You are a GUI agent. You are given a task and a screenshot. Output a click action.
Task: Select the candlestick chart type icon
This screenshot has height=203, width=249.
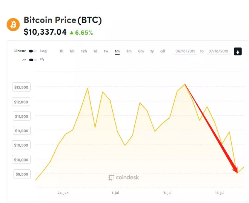[42, 59]
